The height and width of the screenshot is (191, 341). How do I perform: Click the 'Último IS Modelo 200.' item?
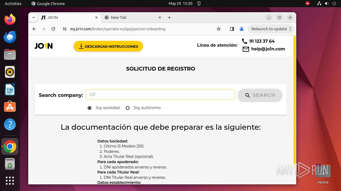pyautogui.click(x=124, y=146)
